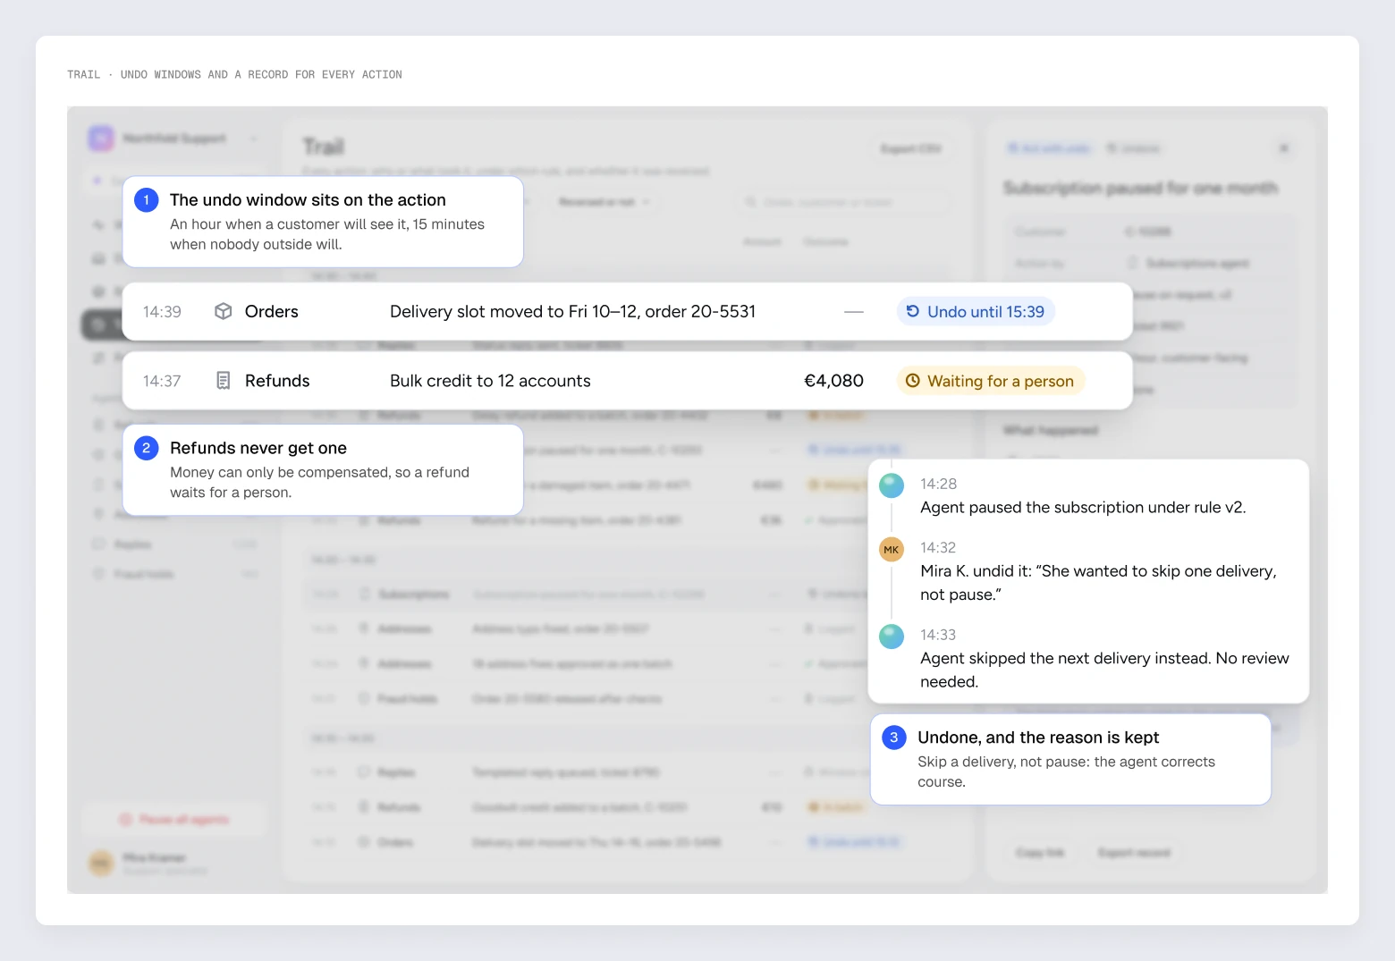Click the Waiting for a person status pill
This screenshot has width=1395, height=961.
[991, 381]
